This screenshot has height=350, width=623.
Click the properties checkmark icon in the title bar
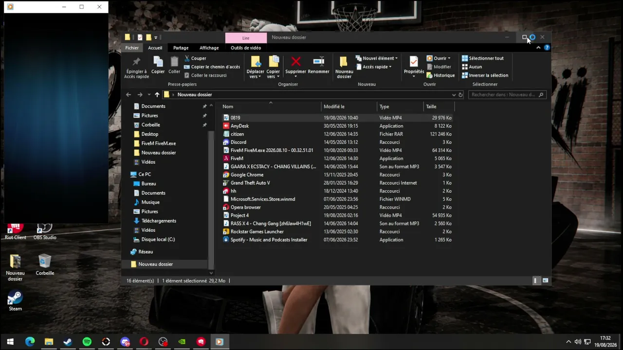[x=140, y=37]
